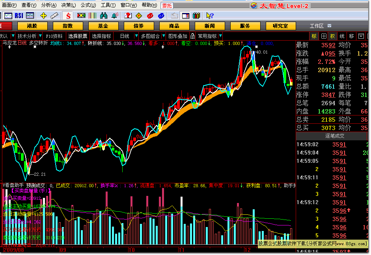
Task: Click the indicator panel icon right of RSI
Action: (30, 16)
